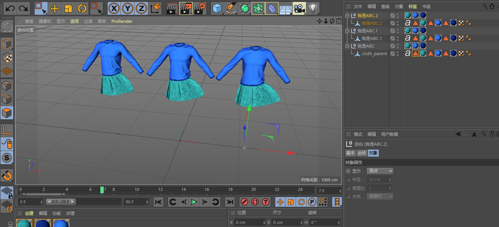Select the Scale tool in top toolbar

tap(68, 8)
